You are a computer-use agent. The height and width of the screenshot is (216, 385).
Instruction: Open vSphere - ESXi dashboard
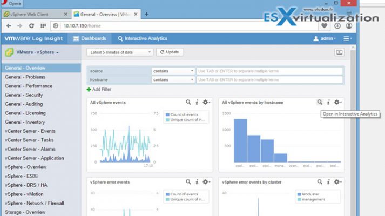(x=22, y=176)
